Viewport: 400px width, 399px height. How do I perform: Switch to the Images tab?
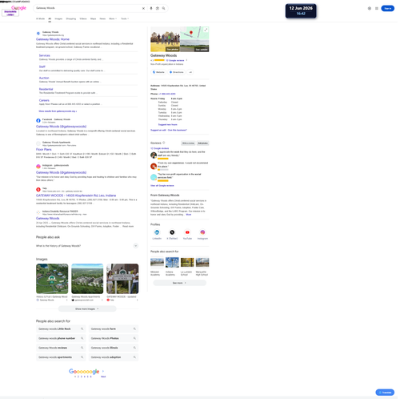click(58, 18)
